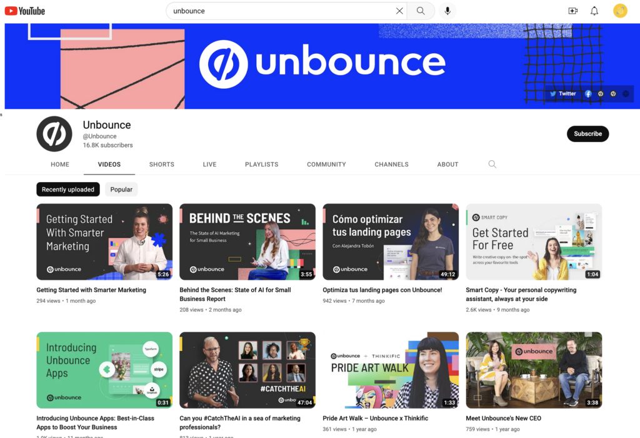Play the Introducing Unbounce Apps thumbnail

click(104, 370)
